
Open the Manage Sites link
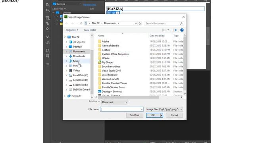coord(89,5)
